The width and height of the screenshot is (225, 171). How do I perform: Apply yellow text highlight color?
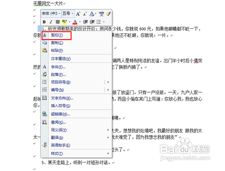tap(64, 22)
